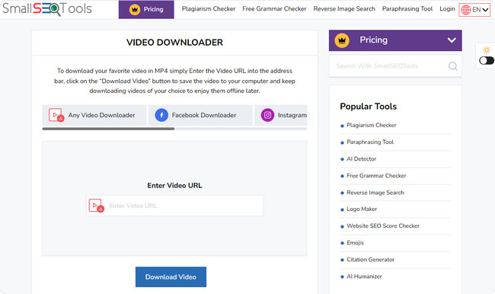Screen dimensions: 495x294
Task: Open Logo Maker in Popular Tools
Action: coord(362,209)
